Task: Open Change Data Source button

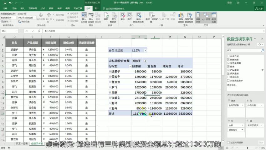Action: pos(114,17)
